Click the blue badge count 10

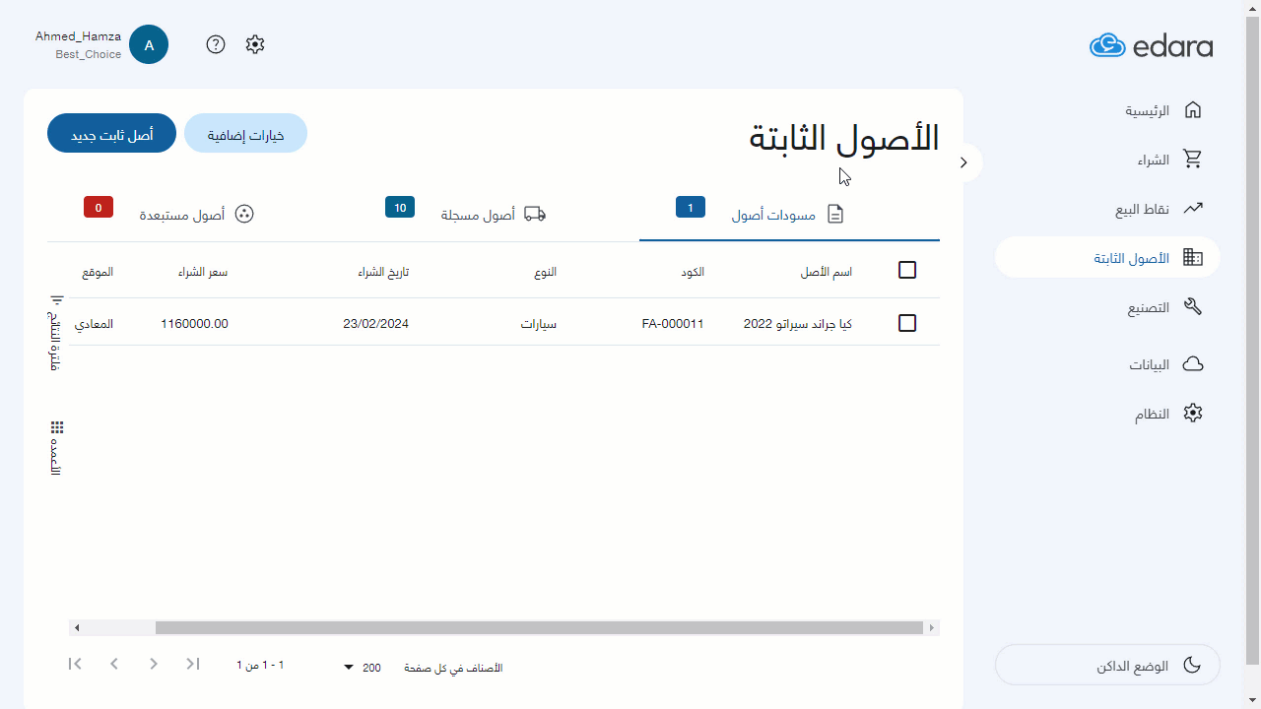point(400,208)
